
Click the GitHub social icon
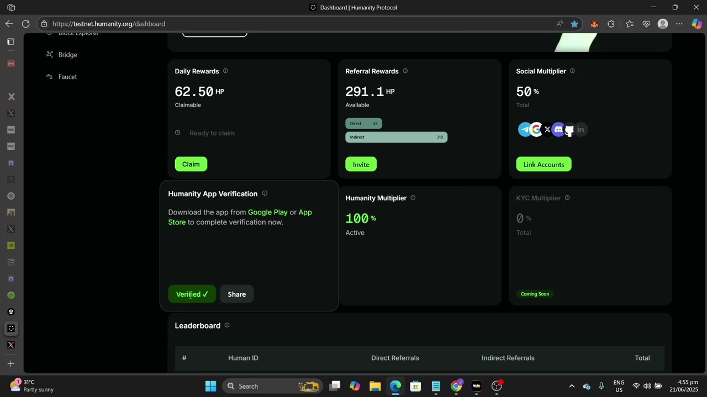click(x=569, y=130)
